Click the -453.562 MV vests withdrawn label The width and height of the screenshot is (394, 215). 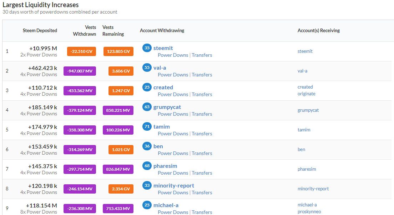(80, 90)
